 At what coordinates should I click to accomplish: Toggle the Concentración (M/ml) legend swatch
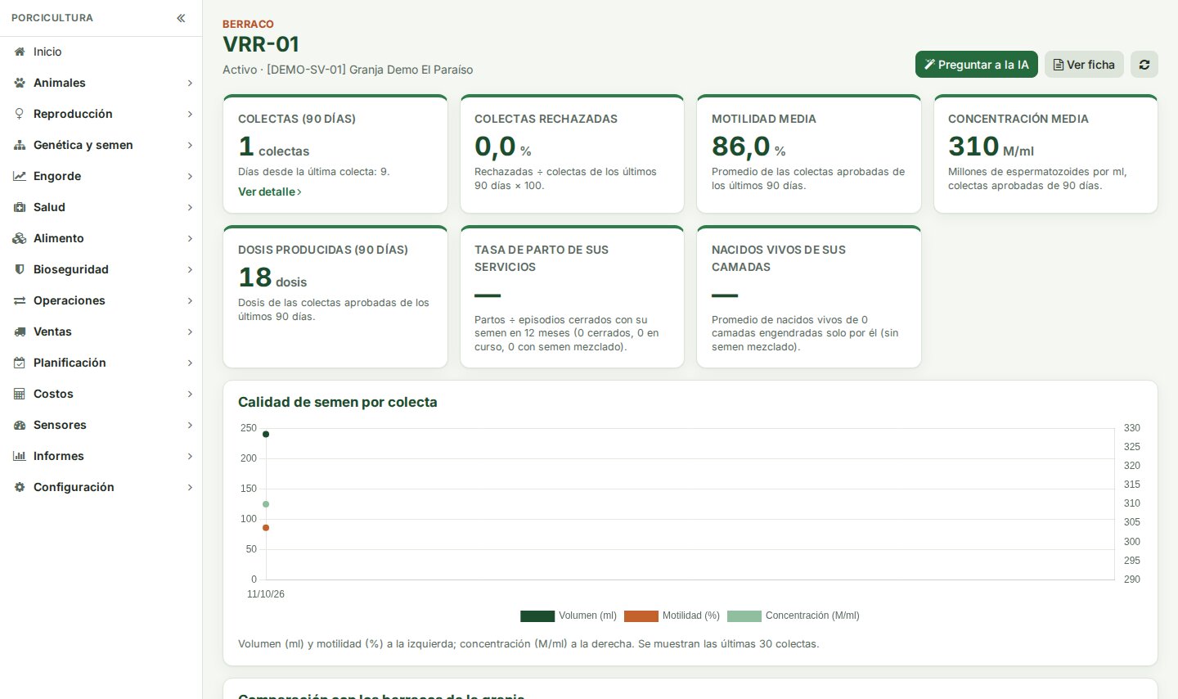pos(744,616)
